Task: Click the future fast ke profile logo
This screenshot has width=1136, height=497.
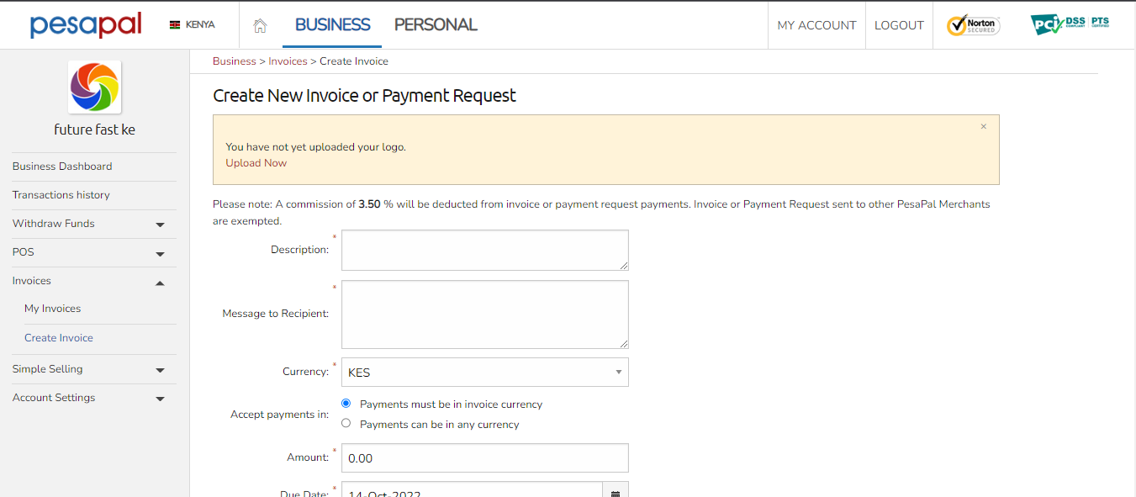Action: (94, 87)
